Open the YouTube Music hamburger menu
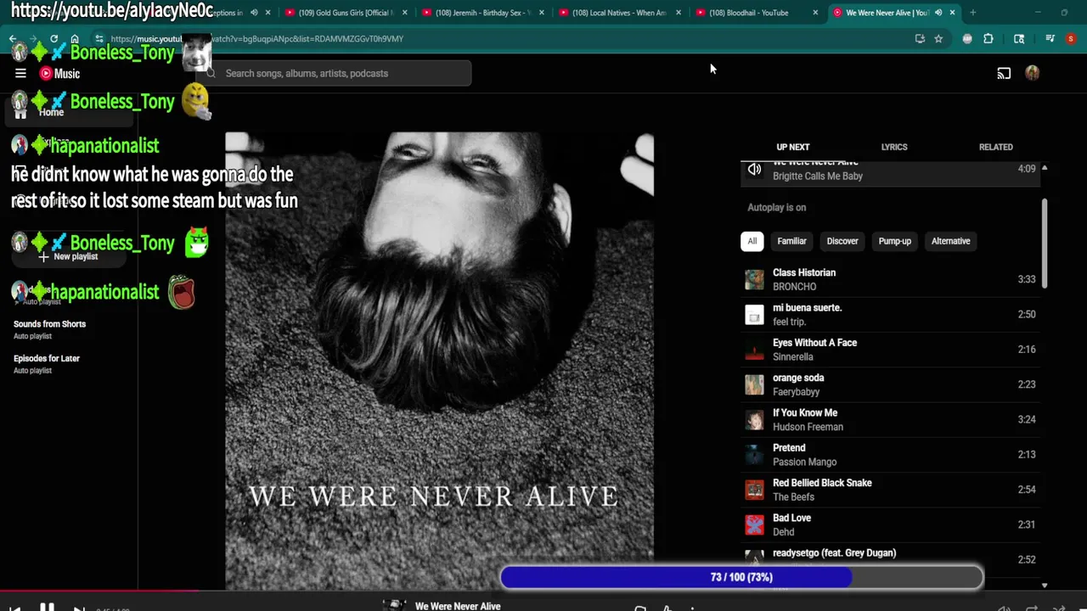 point(20,73)
